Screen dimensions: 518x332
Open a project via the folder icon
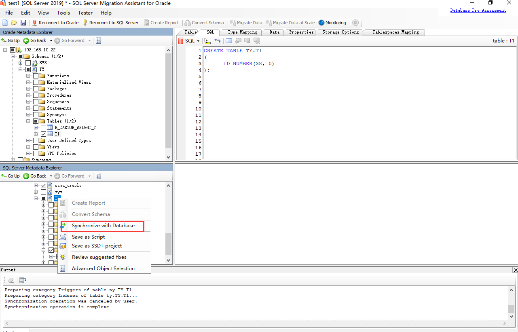[x=14, y=23]
